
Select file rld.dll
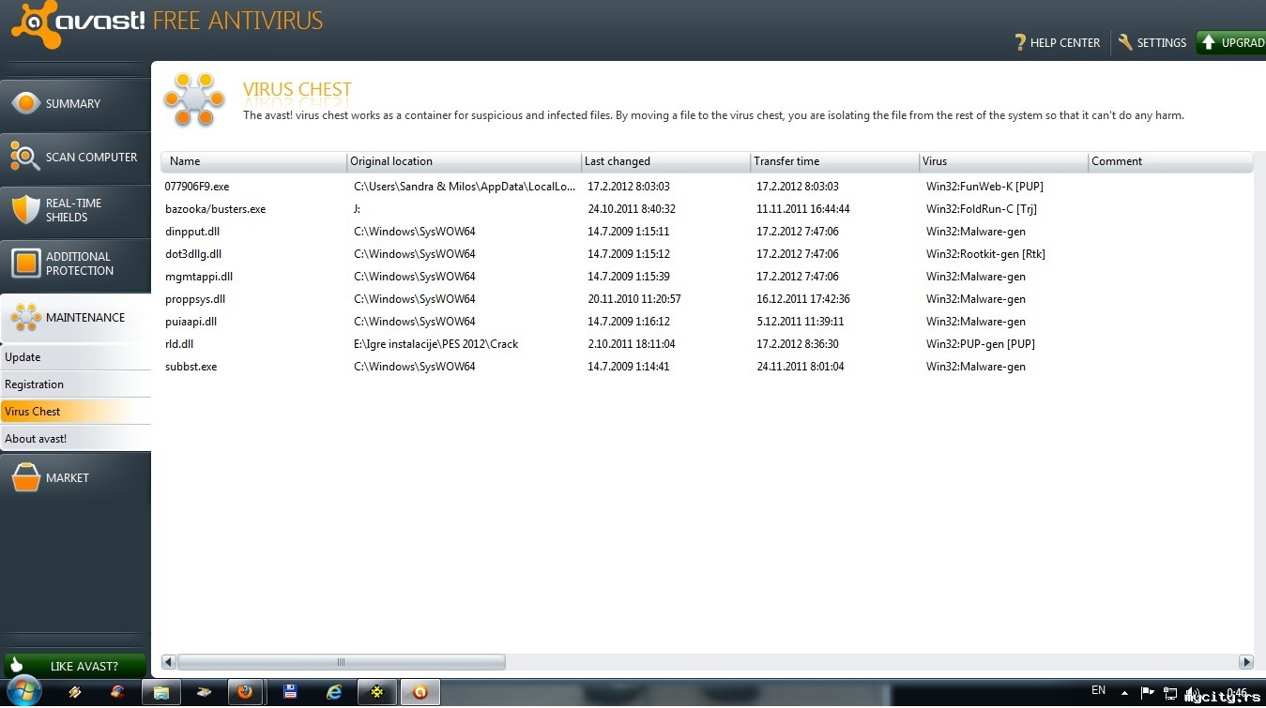[x=179, y=344]
